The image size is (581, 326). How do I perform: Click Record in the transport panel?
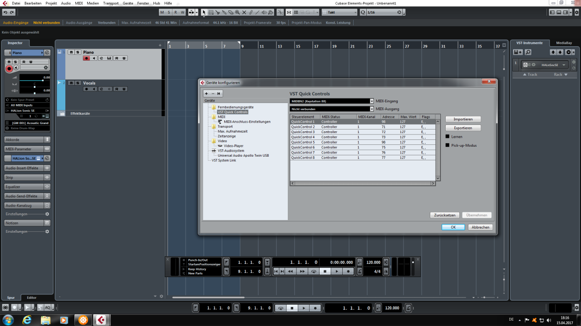(x=348, y=271)
